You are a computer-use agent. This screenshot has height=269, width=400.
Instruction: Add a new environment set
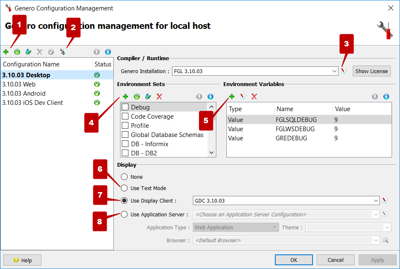click(x=126, y=96)
